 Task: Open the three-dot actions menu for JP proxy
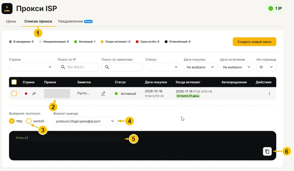269,94
